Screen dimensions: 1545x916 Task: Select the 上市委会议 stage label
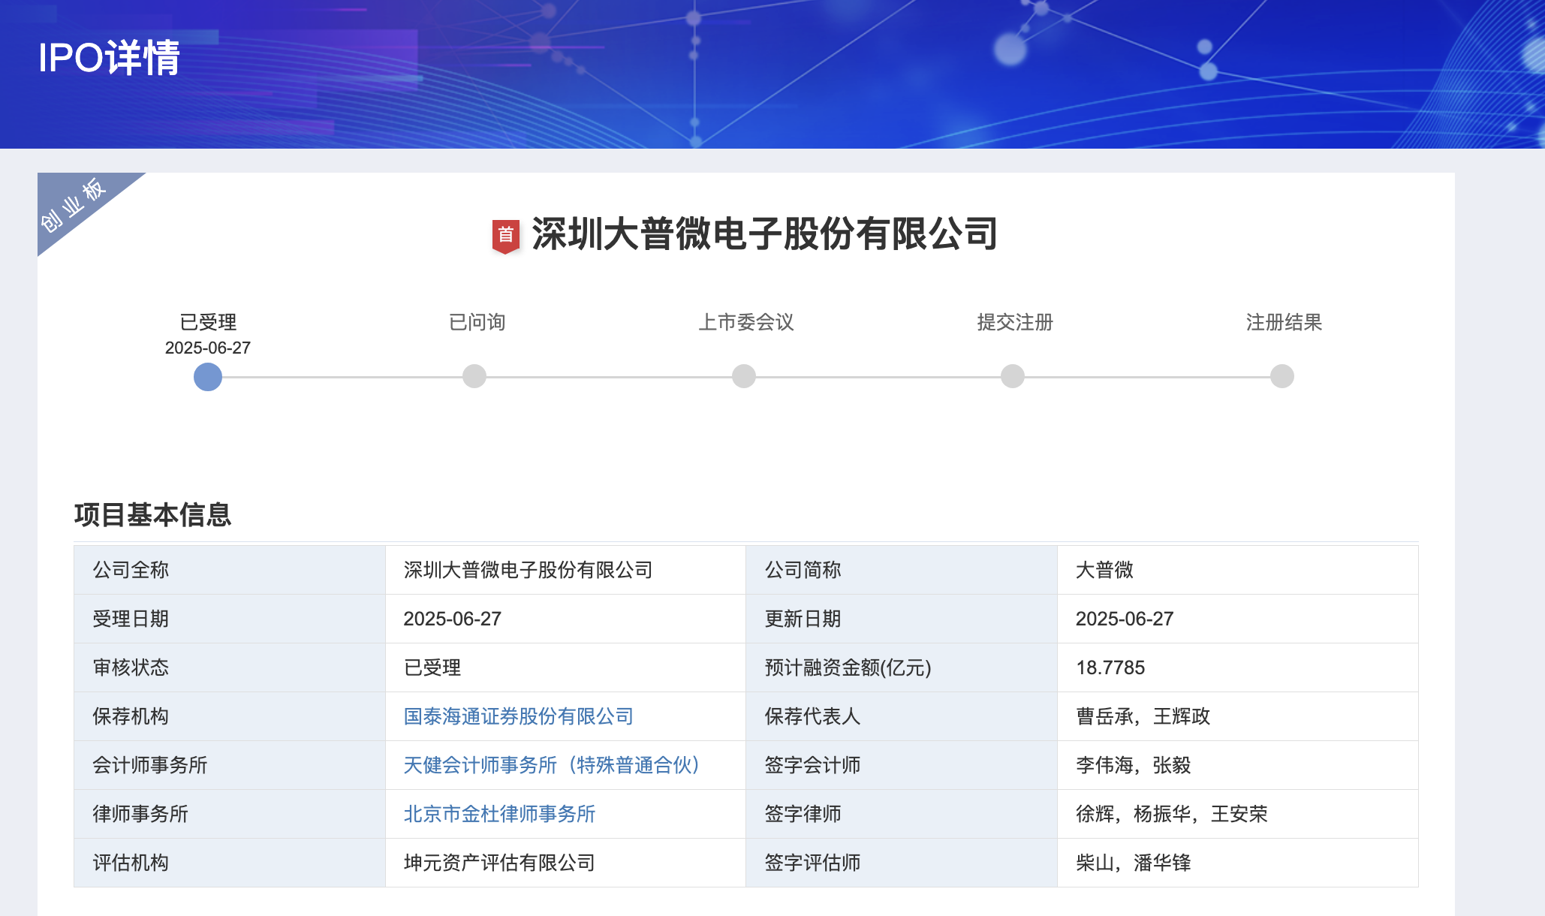point(745,322)
